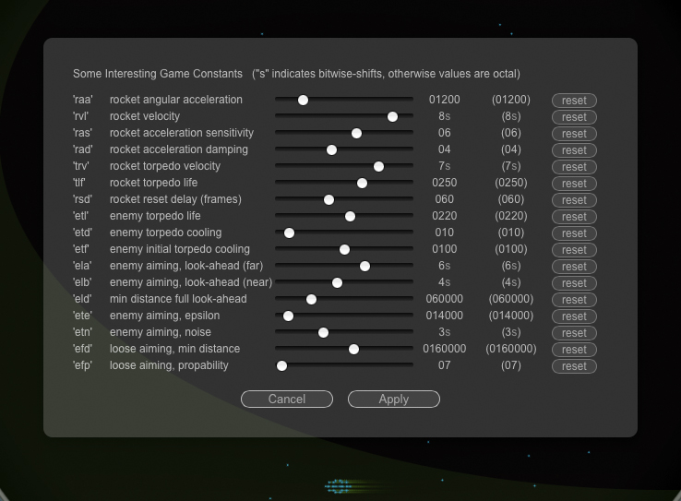Click loose aiming min distance slider handle

click(x=354, y=350)
